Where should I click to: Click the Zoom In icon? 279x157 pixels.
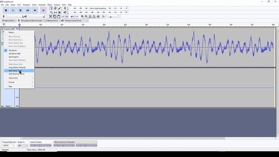[82, 17]
